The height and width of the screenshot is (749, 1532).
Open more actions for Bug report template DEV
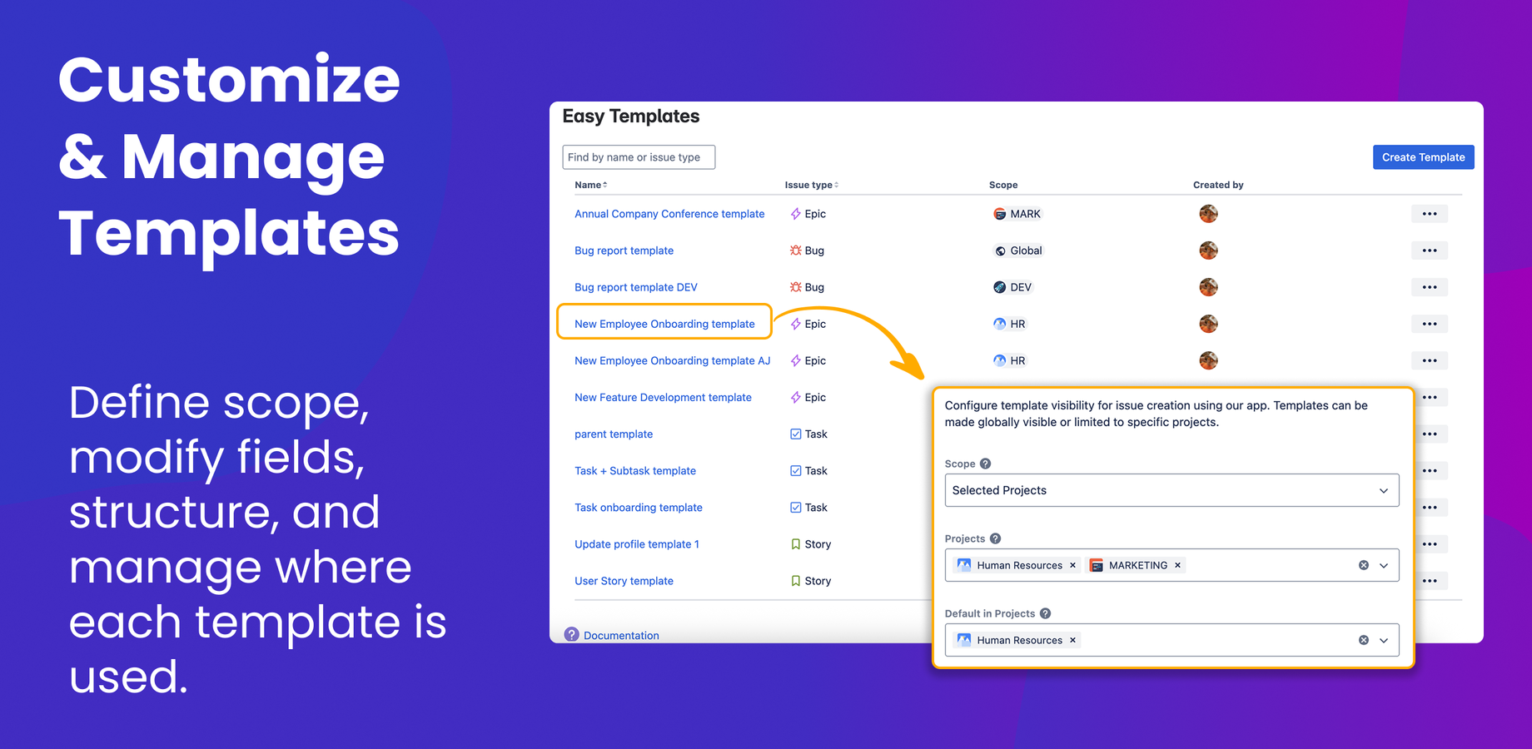click(x=1430, y=287)
